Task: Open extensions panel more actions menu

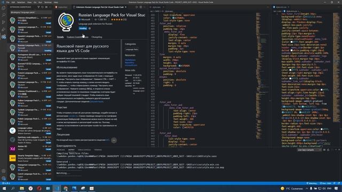Action: coord(50,7)
